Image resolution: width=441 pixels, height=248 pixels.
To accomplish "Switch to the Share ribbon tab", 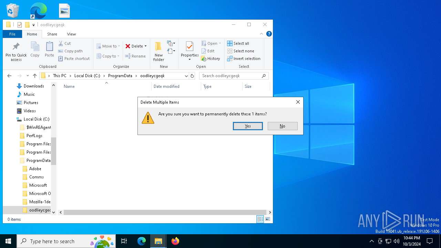I will coord(52,34).
